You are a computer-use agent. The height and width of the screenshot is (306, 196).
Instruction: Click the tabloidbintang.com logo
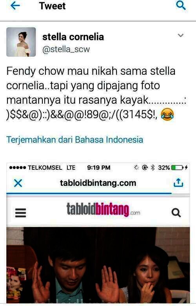click(103, 210)
